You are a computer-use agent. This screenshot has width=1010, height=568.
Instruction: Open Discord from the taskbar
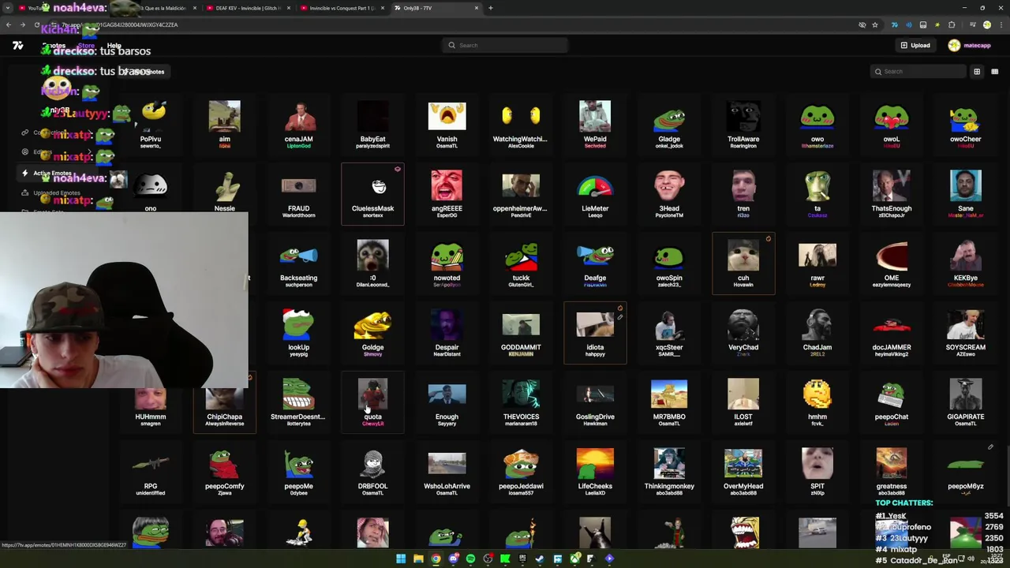(453, 559)
